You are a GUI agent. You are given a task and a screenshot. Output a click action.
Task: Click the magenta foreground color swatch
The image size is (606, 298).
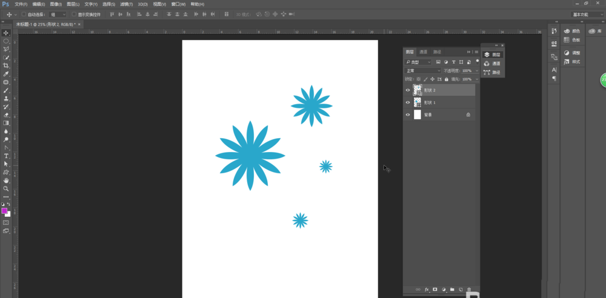(x=5, y=211)
